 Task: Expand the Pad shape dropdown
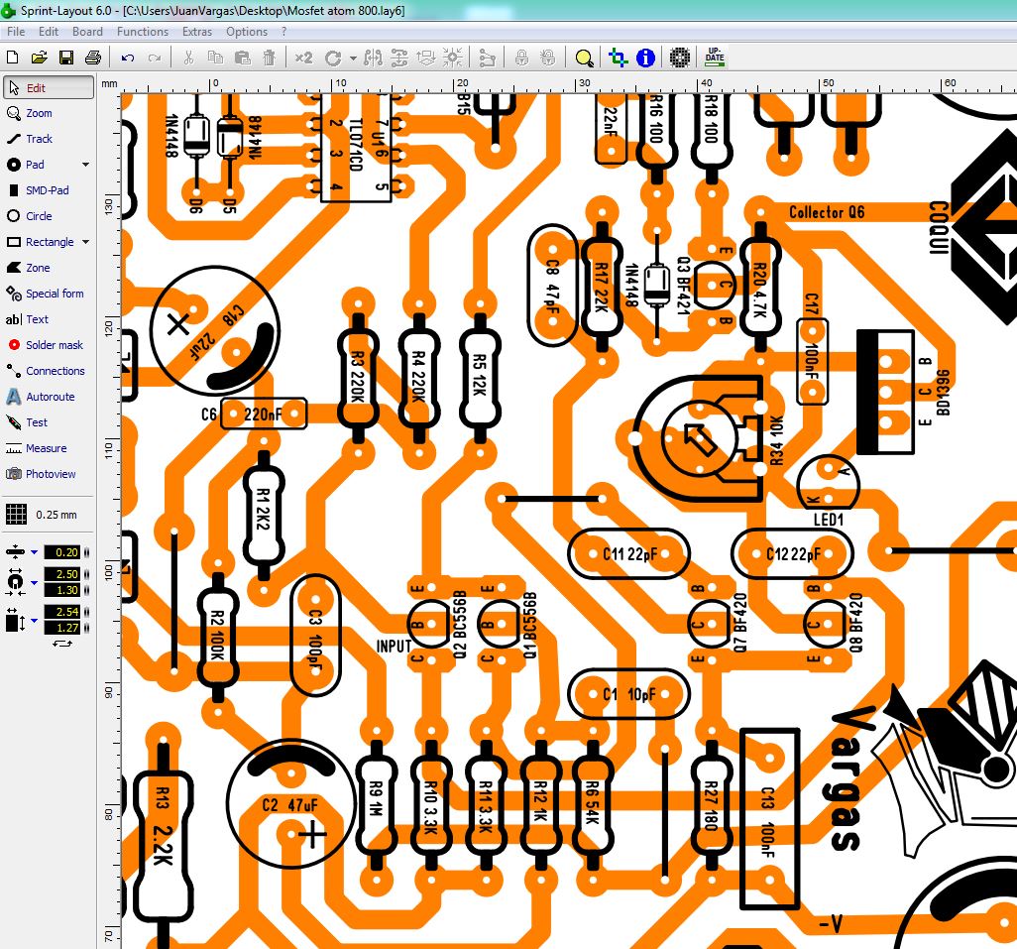pyautogui.click(x=85, y=165)
